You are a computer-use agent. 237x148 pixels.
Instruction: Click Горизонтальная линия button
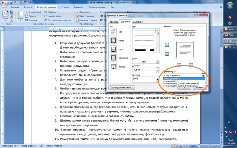pos(122,87)
